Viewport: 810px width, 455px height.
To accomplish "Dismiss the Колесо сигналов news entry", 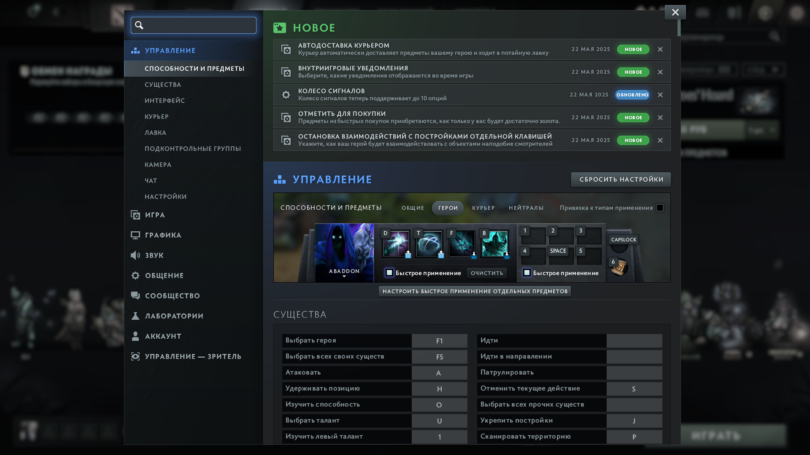I will pos(660,95).
